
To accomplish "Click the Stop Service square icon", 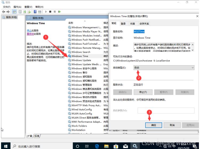I will pyautogui.click(x=50, y=12).
